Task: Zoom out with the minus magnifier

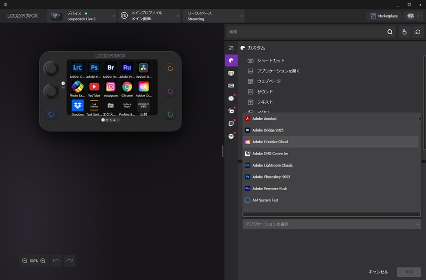Action: pos(24,261)
